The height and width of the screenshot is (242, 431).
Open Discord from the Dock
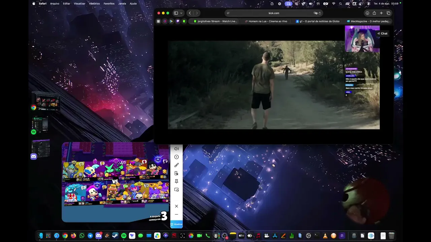click(x=99, y=236)
